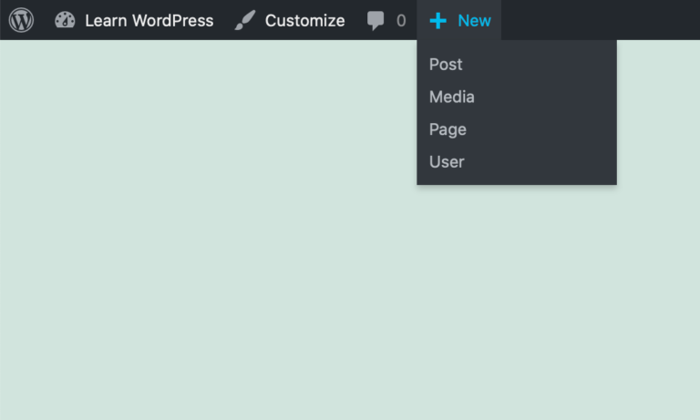Viewport: 700px width, 420px height.
Task: Open the Customize link
Action: click(x=305, y=21)
